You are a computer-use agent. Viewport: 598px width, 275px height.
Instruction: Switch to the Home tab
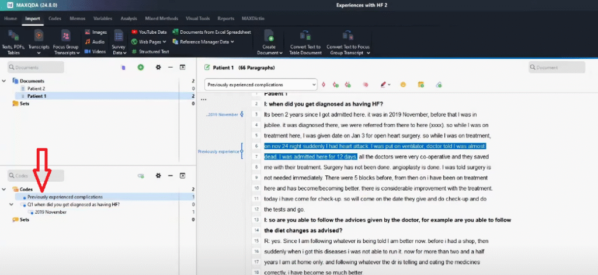point(11,18)
